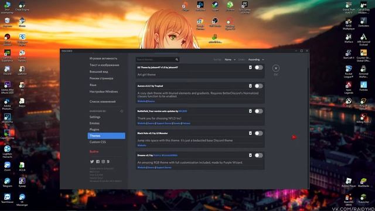Select Google Chrome desktop icon

coord(200,24)
